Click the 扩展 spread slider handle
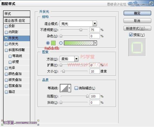 click(61, 65)
